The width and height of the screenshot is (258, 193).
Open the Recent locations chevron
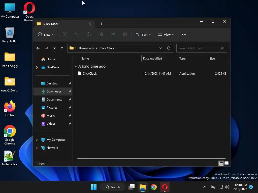pyautogui.click(x=54, y=48)
